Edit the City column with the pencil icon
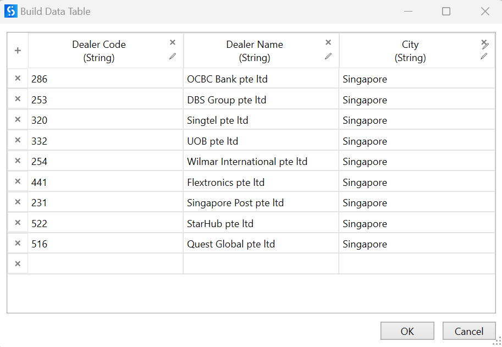The width and height of the screenshot is (502, 347). 484,56
